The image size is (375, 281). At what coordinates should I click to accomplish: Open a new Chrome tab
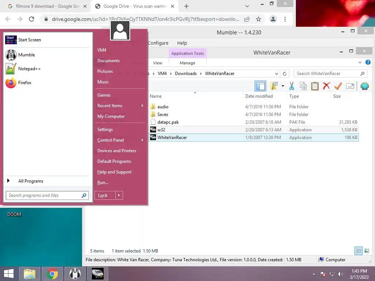(x=186, y=6)
